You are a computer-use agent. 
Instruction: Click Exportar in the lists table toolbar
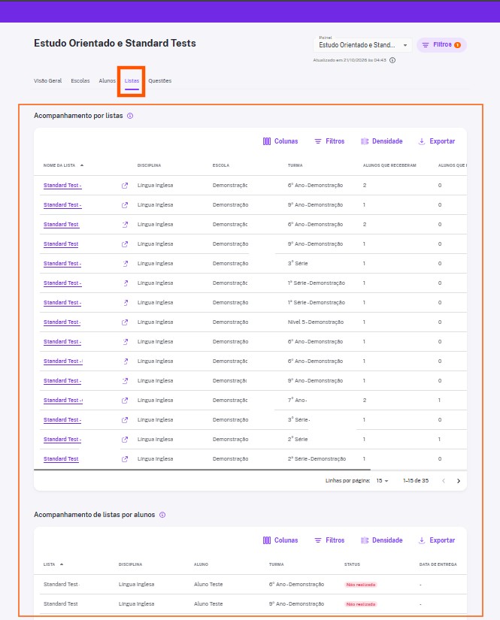coord(437,141)
